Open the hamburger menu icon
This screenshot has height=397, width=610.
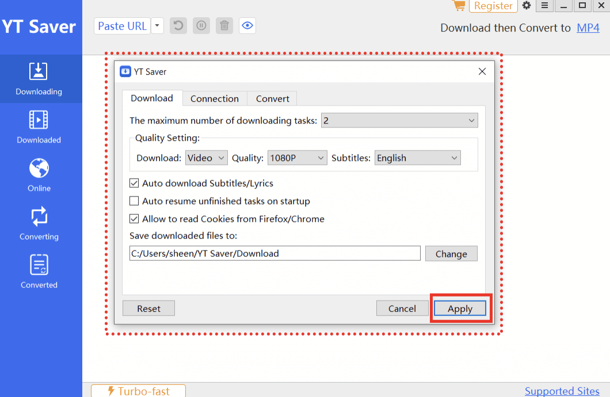(x=544, y=5)
